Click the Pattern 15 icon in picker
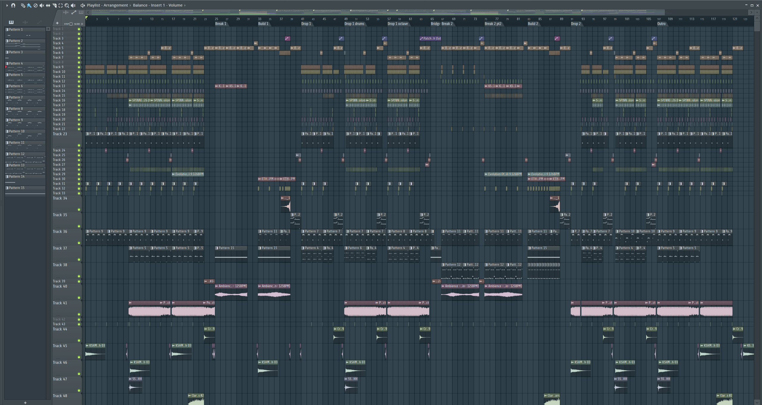The height and width of the screenshot is (405, 762). coord(7,188)
